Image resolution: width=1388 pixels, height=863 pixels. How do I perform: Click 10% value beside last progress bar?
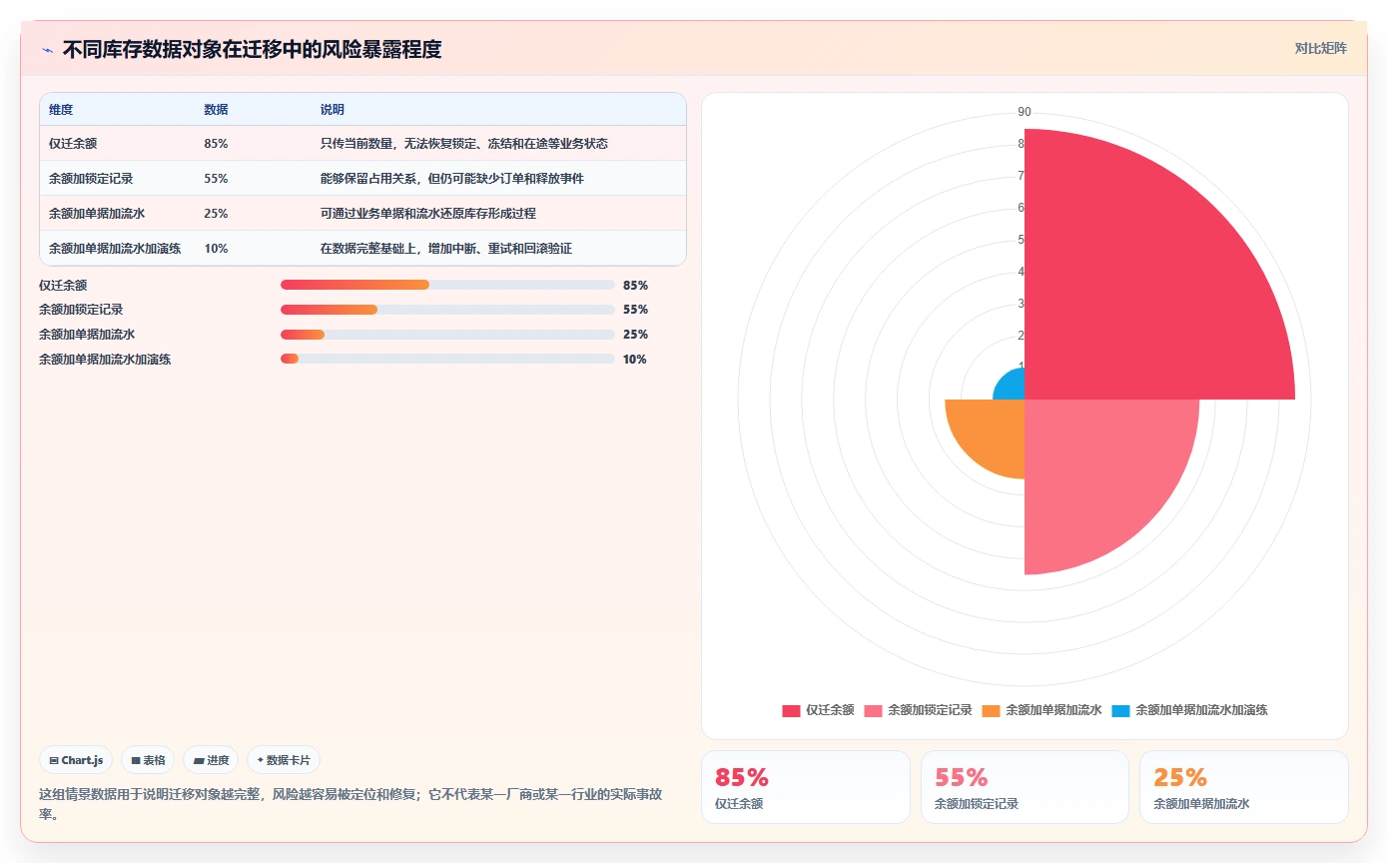click(634, 360)
